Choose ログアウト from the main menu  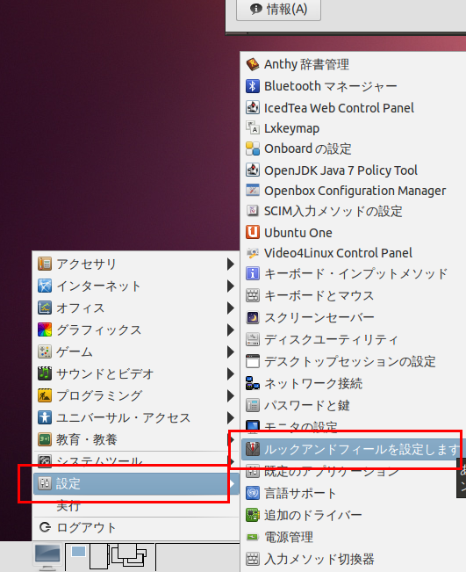click(136, 527)
